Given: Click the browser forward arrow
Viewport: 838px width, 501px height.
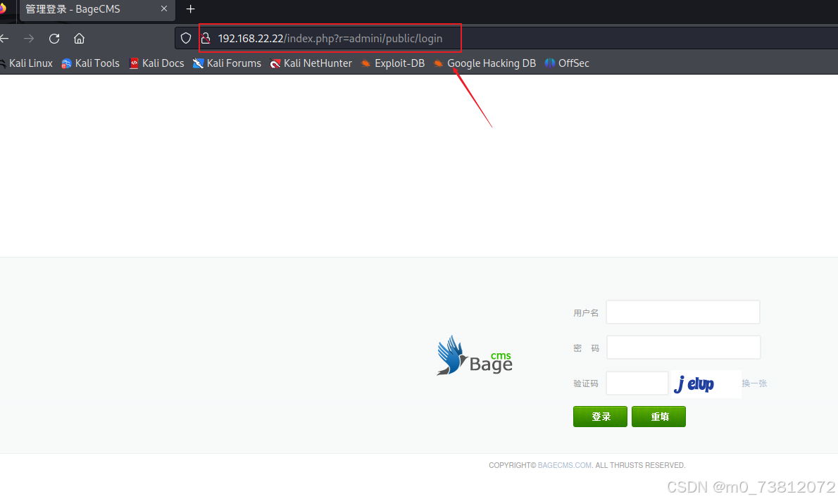Looking at the screenshot, I should click(x=29, y=39).
